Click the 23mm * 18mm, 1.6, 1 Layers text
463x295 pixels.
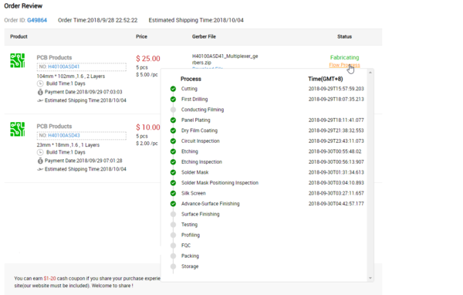click(x=68, y=145)
